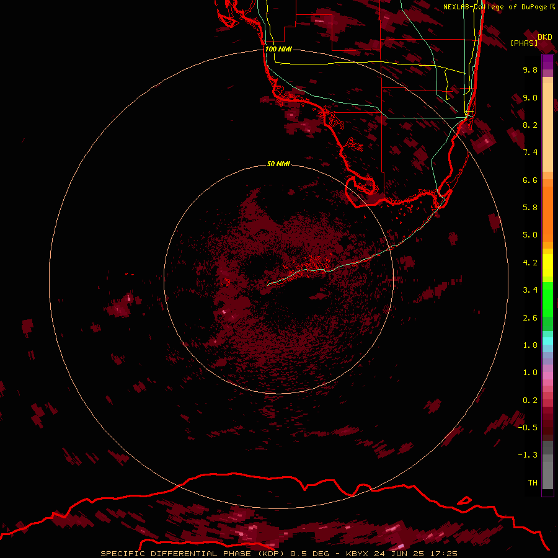Click the 100 NMI range ring label

[x=278, y=49]
